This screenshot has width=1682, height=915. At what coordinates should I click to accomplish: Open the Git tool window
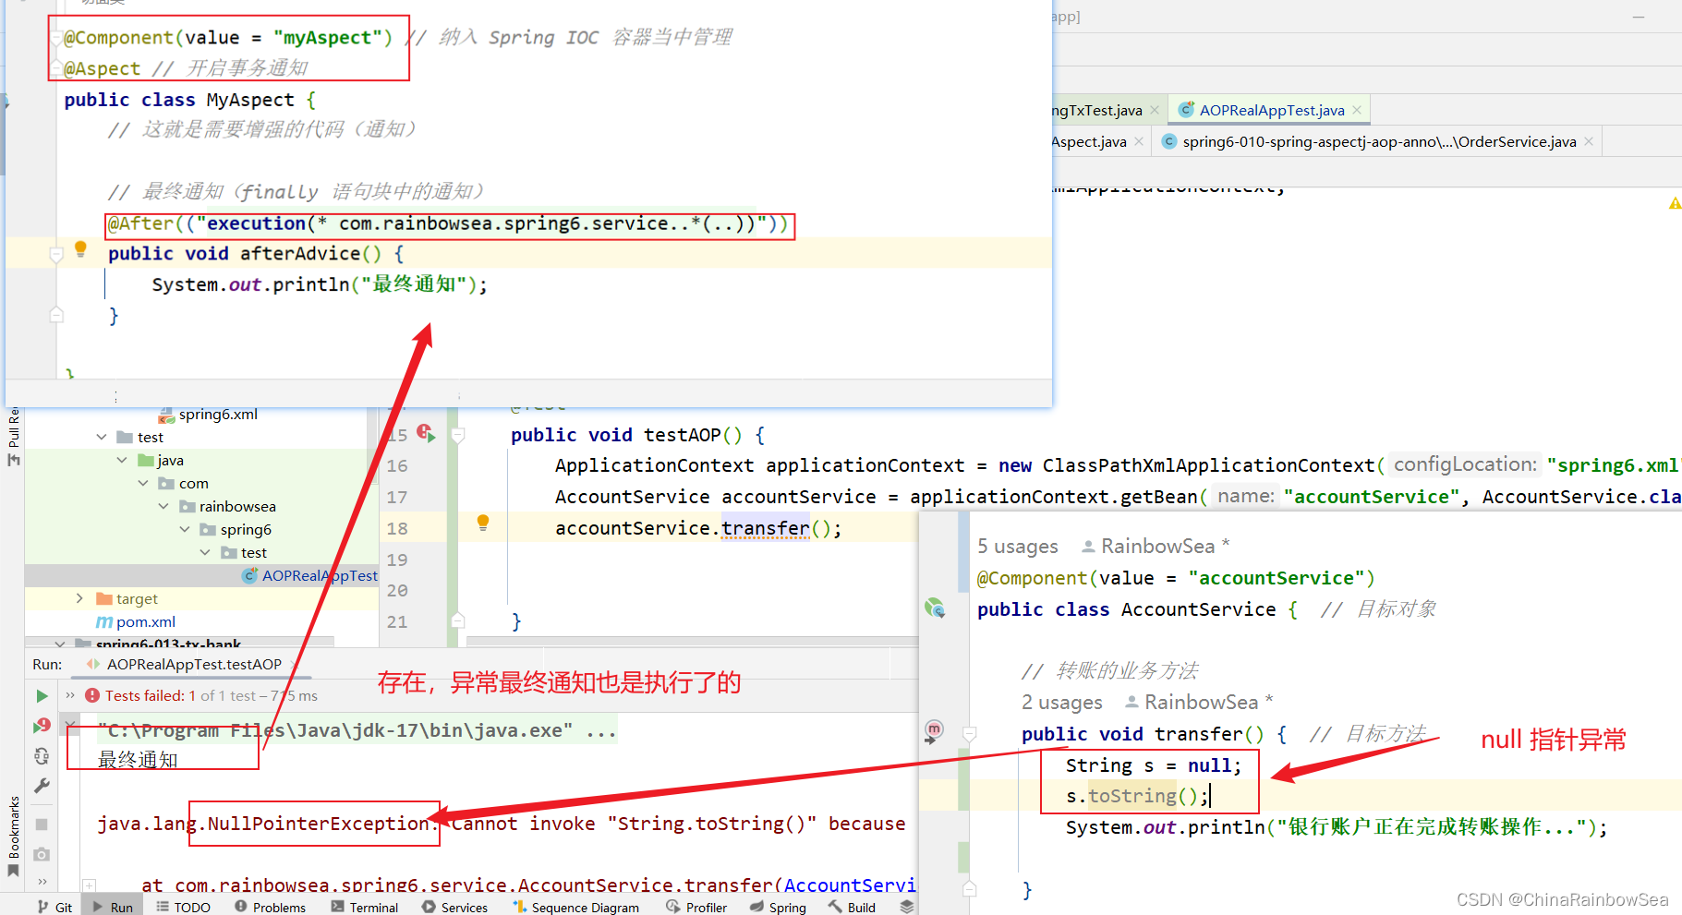(54, 908)
